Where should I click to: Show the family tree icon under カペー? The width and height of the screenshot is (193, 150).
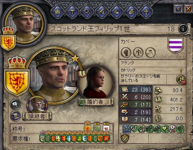pyautogui.click(x=138, y=53)
